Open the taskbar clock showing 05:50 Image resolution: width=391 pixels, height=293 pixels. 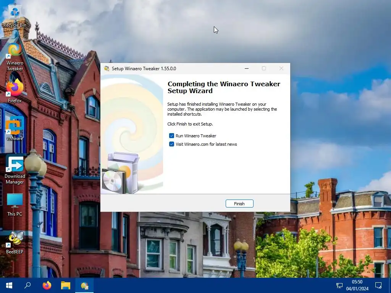coord(357,285)
